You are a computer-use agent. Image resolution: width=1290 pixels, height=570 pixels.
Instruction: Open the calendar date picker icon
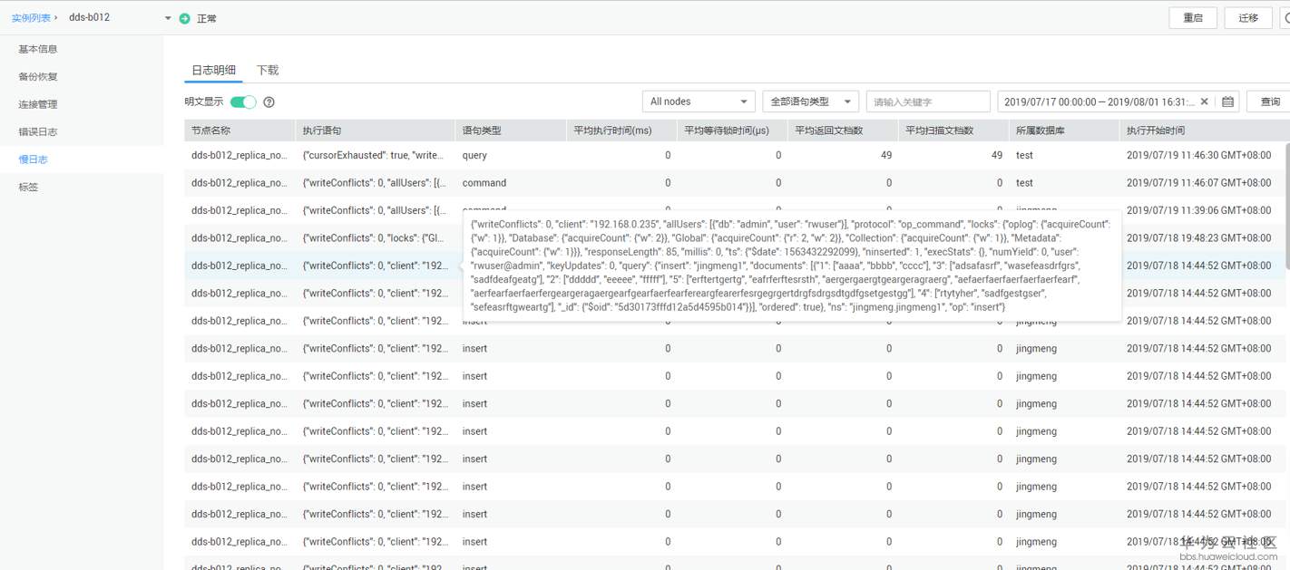pos(1227,102)
